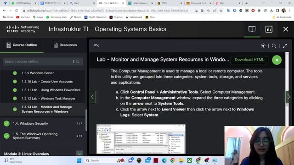294x165 pixels.
Task: Go to previous page arrow
Action: [x=92, y=97]
